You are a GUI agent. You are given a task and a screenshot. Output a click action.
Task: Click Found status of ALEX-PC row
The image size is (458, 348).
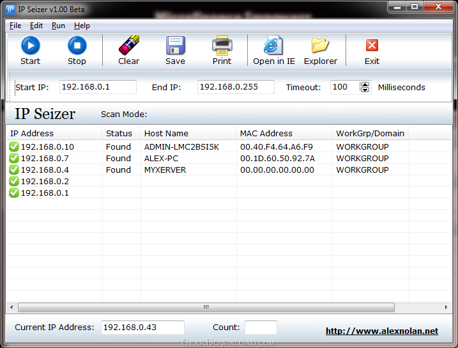coord(118,158)
